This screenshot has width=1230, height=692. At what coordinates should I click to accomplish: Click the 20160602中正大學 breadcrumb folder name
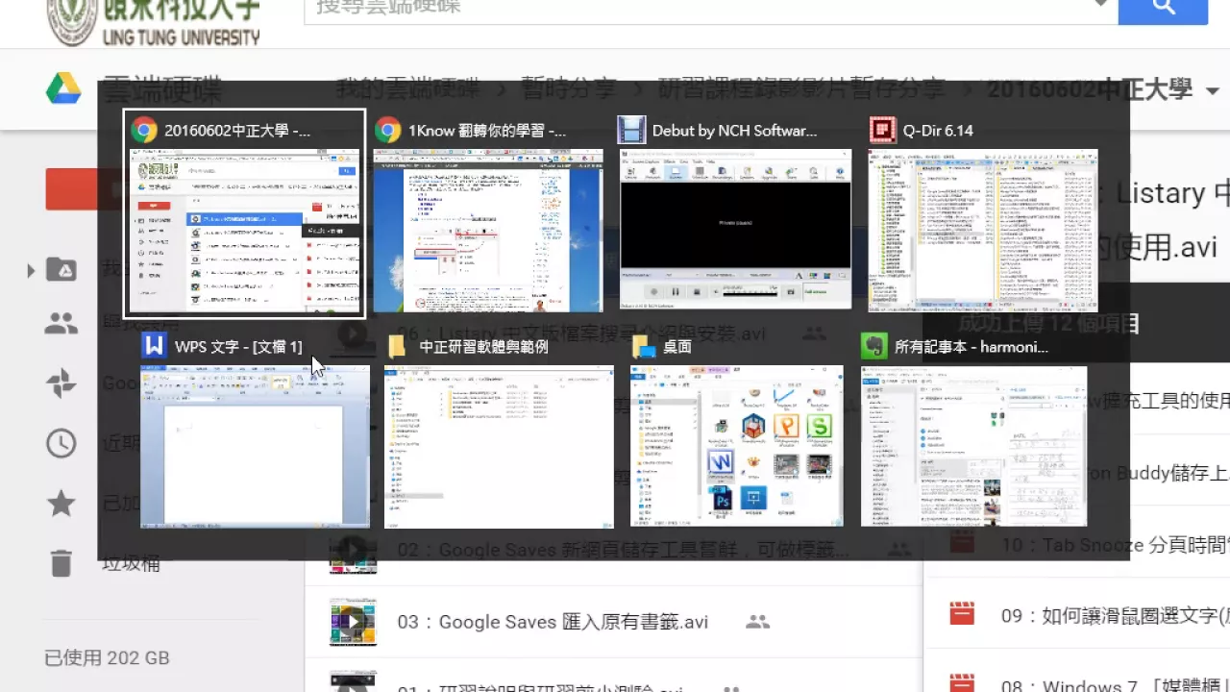(1090, 89)
